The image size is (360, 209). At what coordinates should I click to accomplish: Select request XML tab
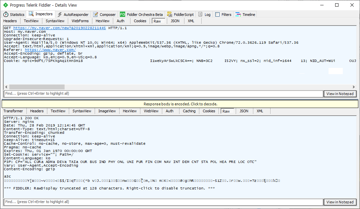191,21
